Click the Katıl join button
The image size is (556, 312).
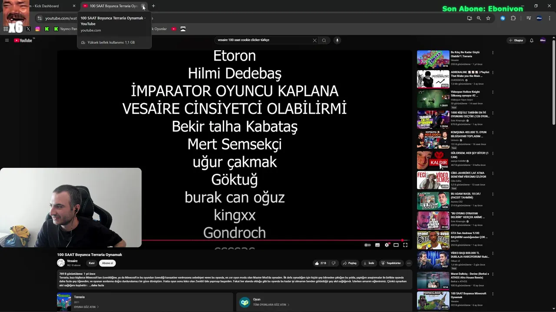click(x=92, y=263)
